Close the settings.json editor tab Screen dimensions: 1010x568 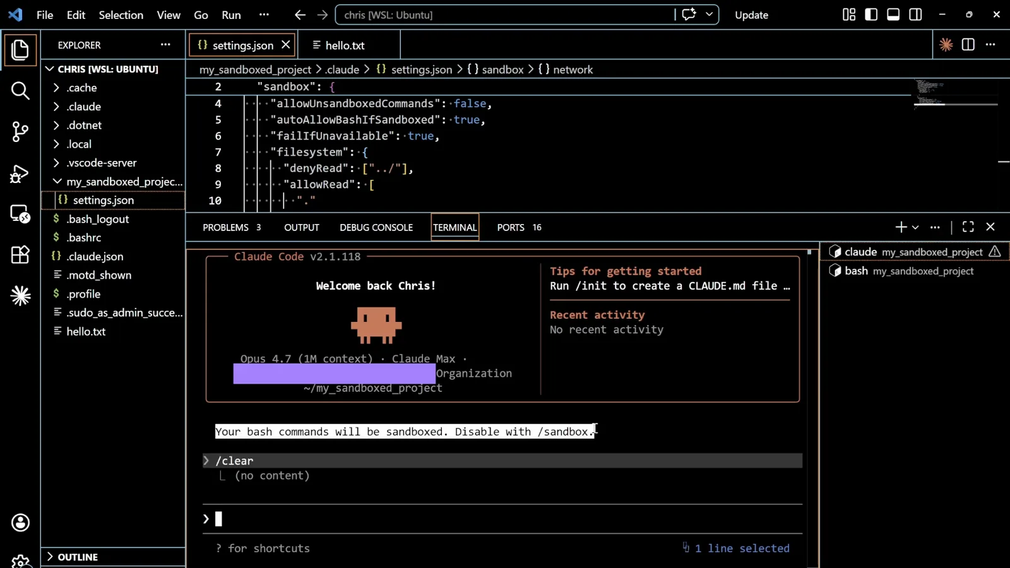pos(285,45)
